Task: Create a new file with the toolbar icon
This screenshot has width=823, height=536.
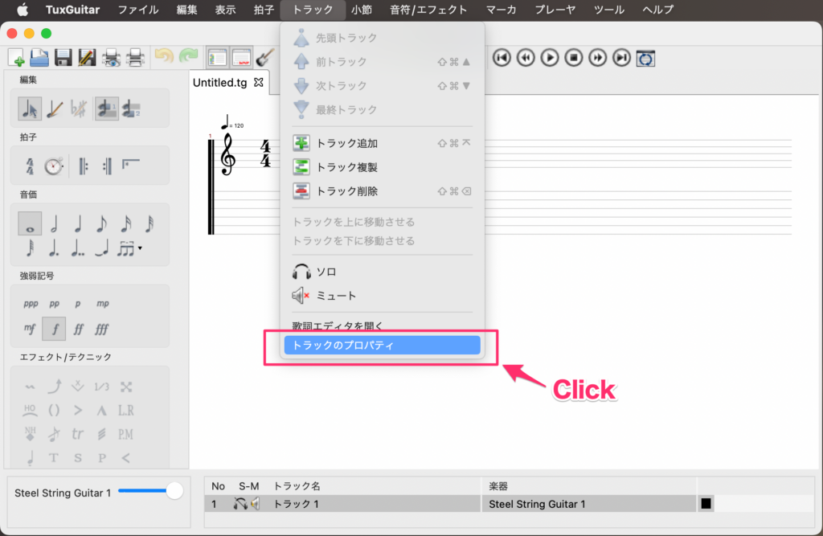Action: click(x=16, y=58)
